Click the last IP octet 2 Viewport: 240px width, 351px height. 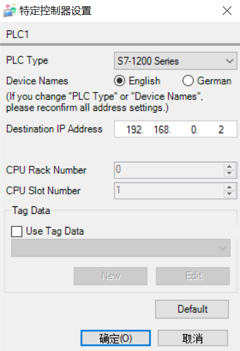(x=221, y=129)
